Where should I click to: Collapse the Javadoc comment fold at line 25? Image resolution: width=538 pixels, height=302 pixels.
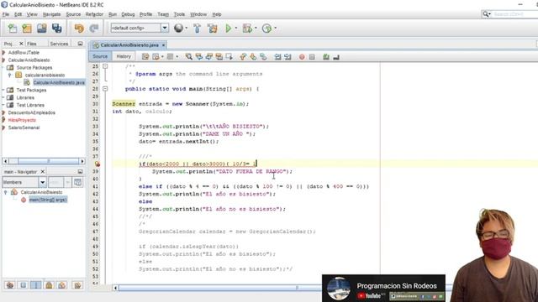(x=105, y=66)
